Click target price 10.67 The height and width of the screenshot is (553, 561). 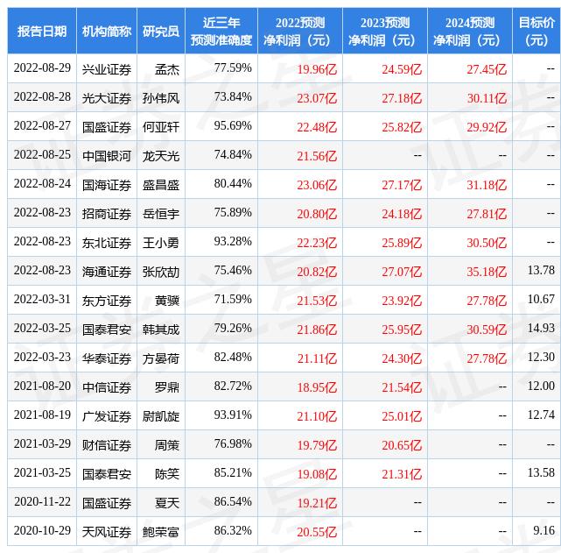click(541, 300)
